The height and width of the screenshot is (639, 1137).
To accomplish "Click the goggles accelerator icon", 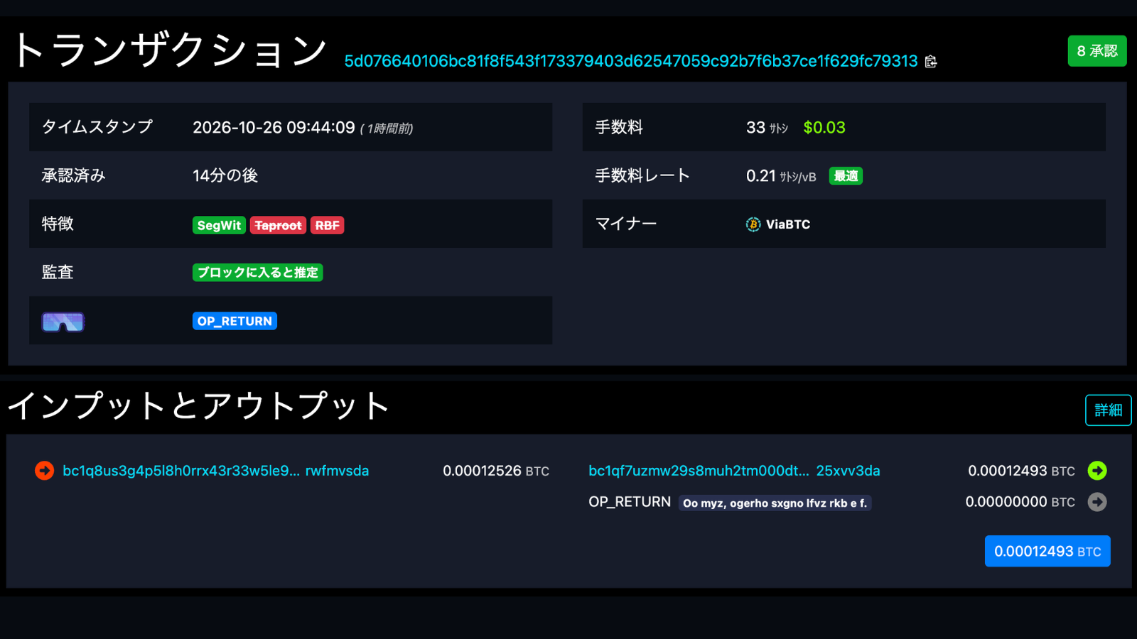I will [63, 322].
